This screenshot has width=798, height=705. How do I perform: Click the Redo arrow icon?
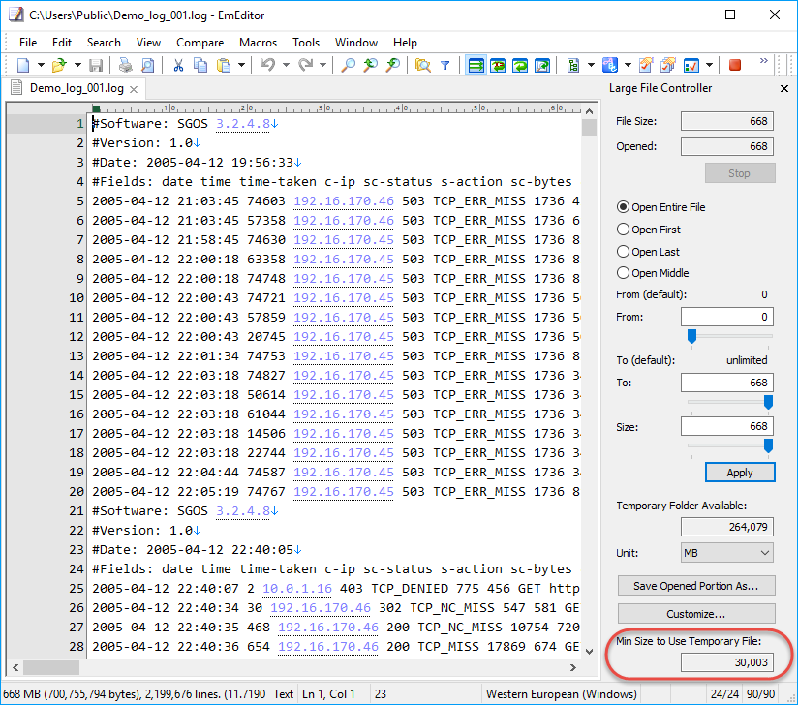[305, 65]
